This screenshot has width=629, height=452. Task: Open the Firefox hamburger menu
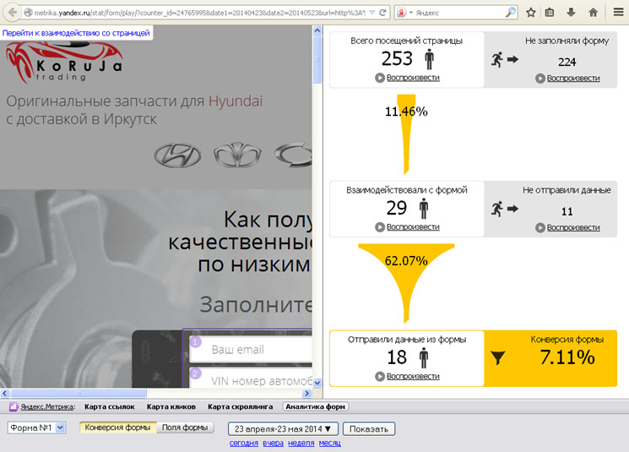click(616, 13)
